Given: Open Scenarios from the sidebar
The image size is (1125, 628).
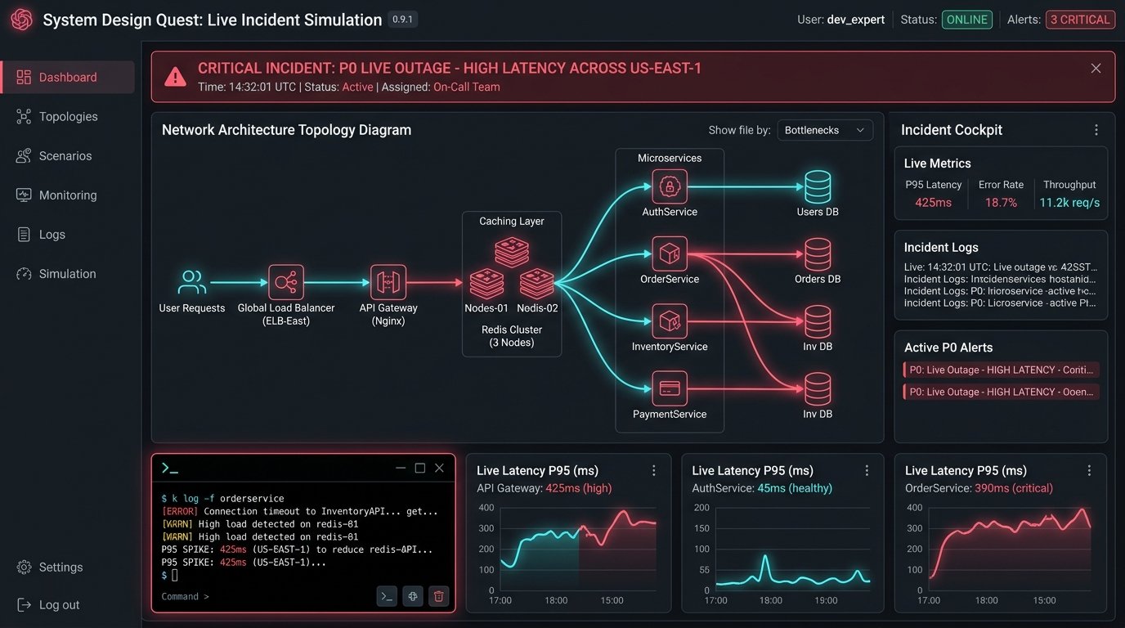Looking at the screenshot, I should click(x=68, y=156).
